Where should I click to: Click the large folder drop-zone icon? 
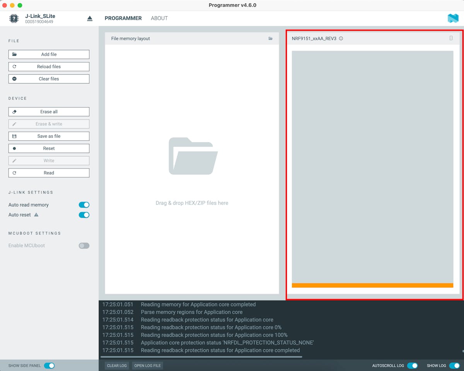coord(193,156)
